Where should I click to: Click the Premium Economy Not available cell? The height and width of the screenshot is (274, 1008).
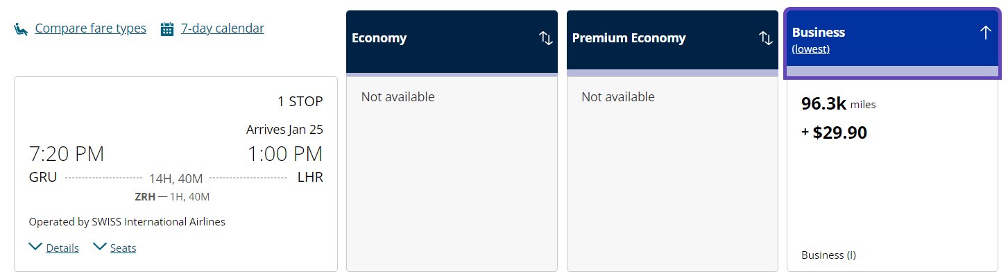coord(672,173)
